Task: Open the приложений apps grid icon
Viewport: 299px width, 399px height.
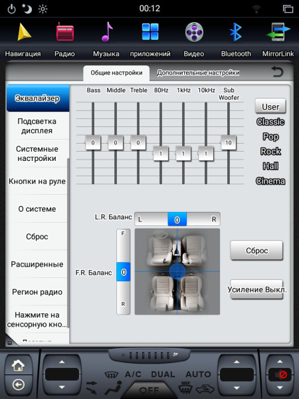Action: point(150,32)
